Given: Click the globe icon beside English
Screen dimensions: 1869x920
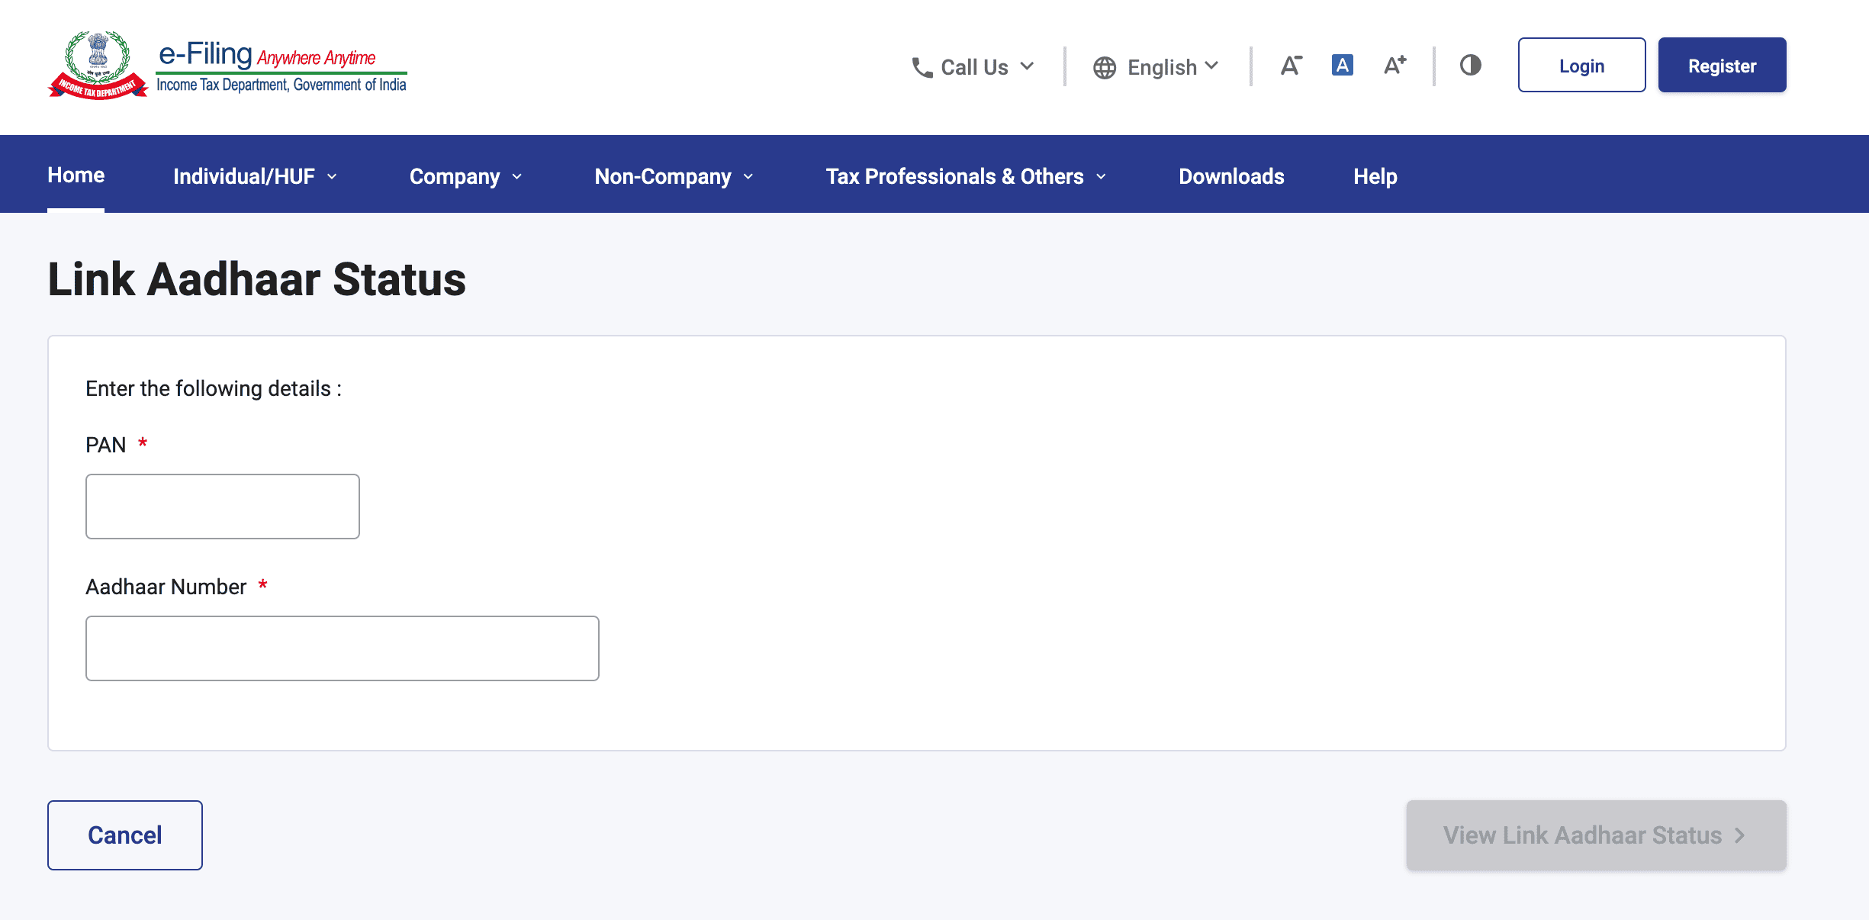Looking at the screenshot, I should pos(1104,67).
